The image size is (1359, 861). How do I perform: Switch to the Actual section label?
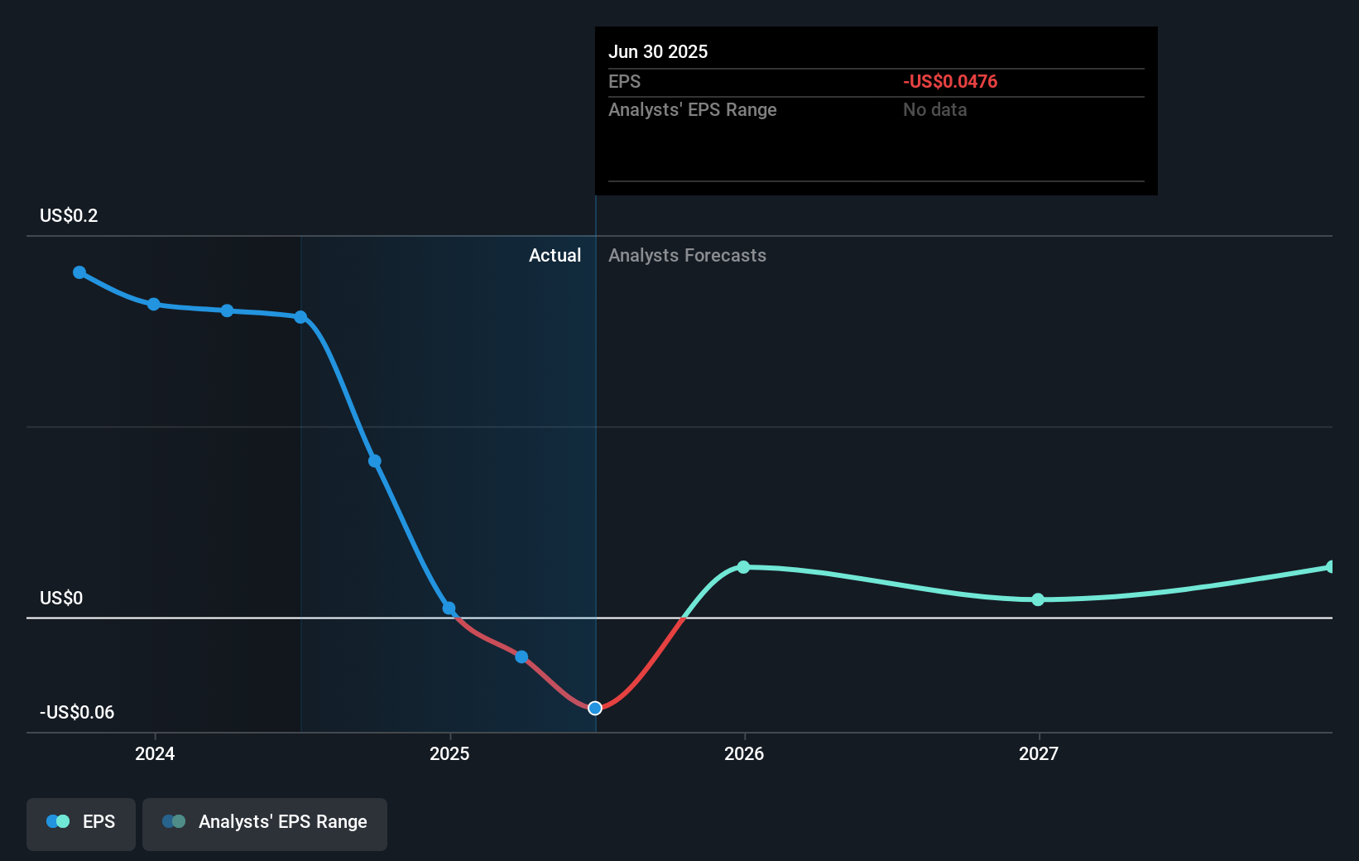pyautogui.click(x=555, y=255)
